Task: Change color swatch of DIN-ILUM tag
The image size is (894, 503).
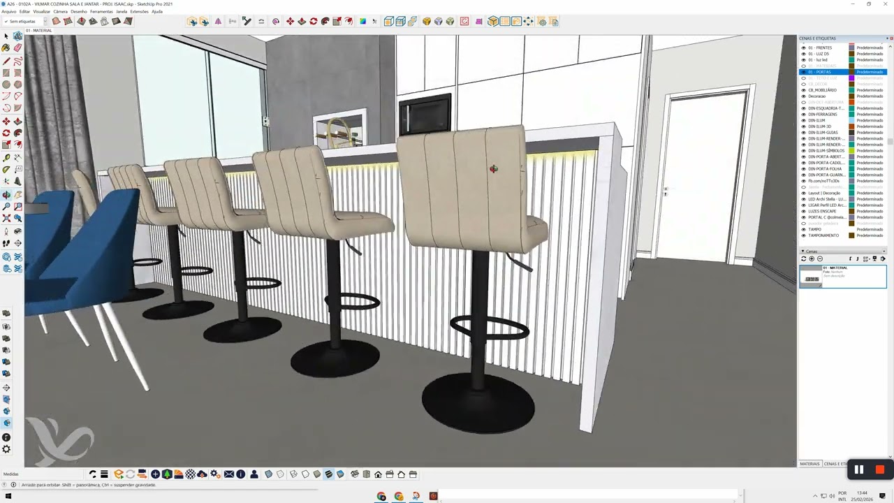Action: click(x=851, y=120)
